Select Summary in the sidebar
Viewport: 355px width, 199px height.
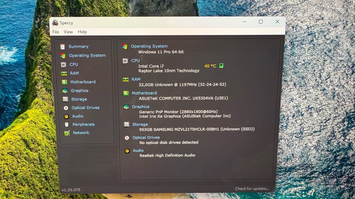tap(78, 47)
